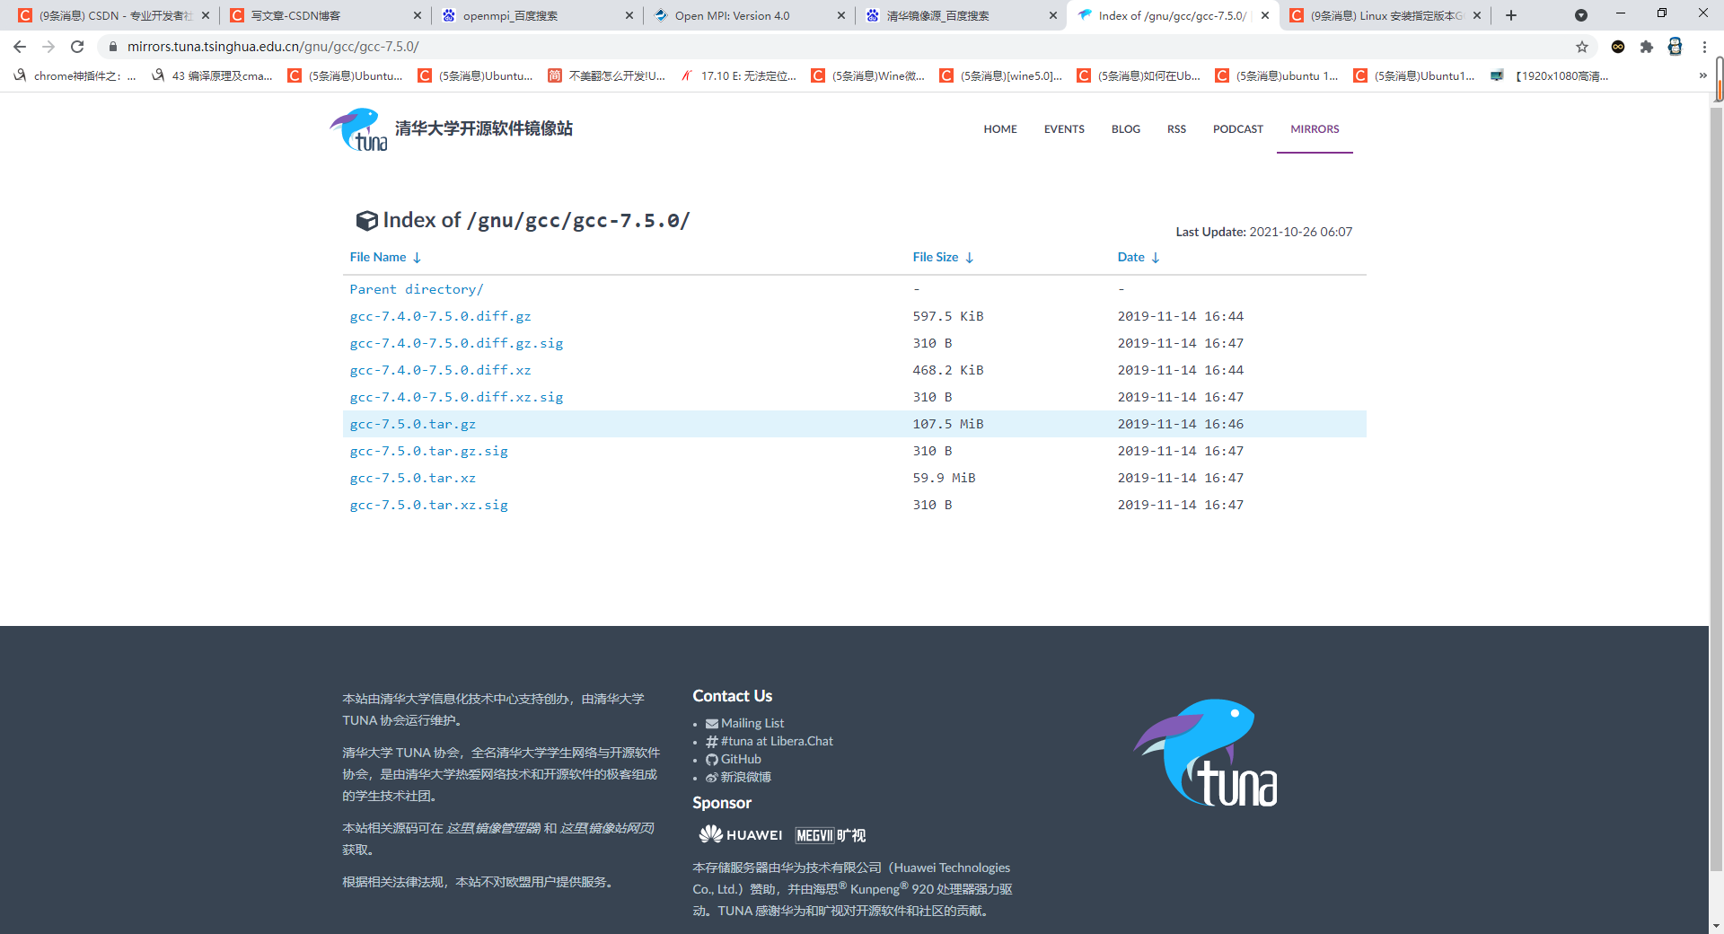This screenshot has height=934, width=1724.
Task: Sort files by Date arrow
Action: point(1157,257)
